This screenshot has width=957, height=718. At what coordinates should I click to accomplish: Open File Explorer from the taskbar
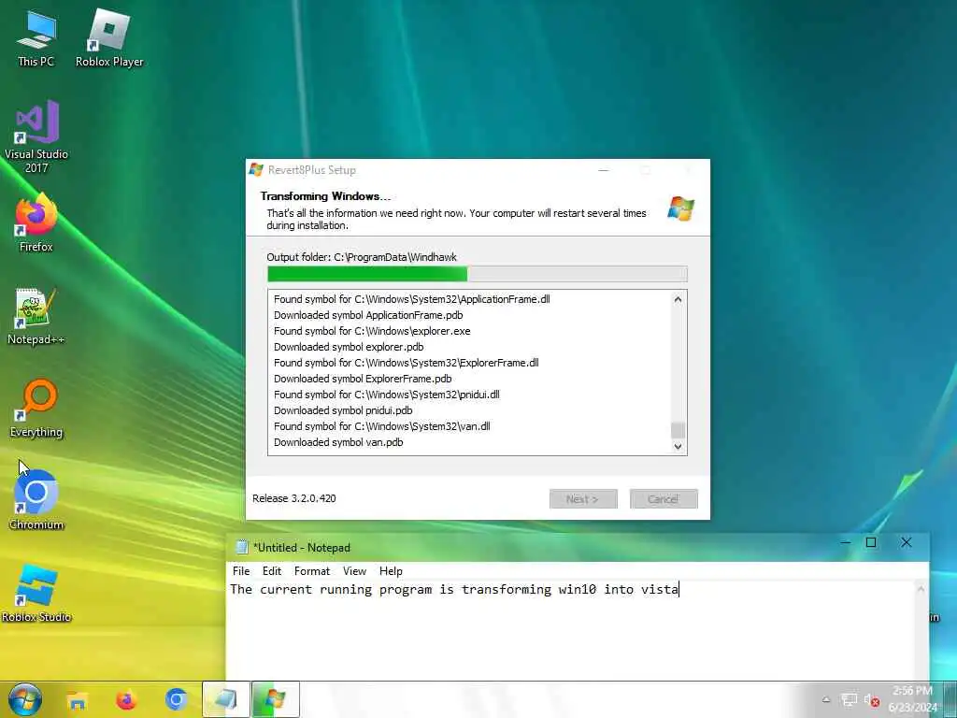click(77, 699)
